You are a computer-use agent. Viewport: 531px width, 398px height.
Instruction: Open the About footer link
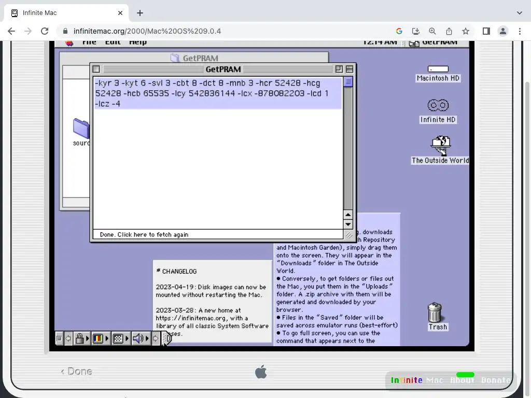tap(462, 380)
